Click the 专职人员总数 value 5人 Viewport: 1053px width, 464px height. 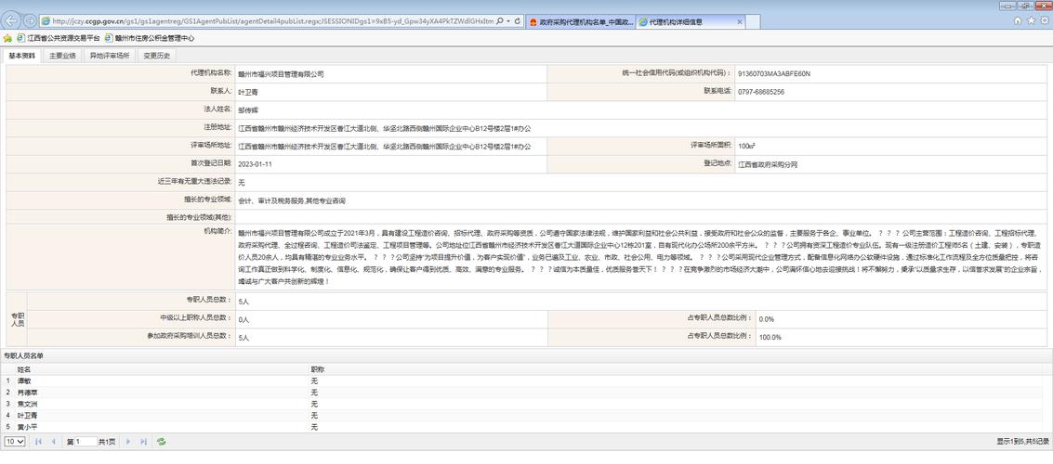[244, 302]
